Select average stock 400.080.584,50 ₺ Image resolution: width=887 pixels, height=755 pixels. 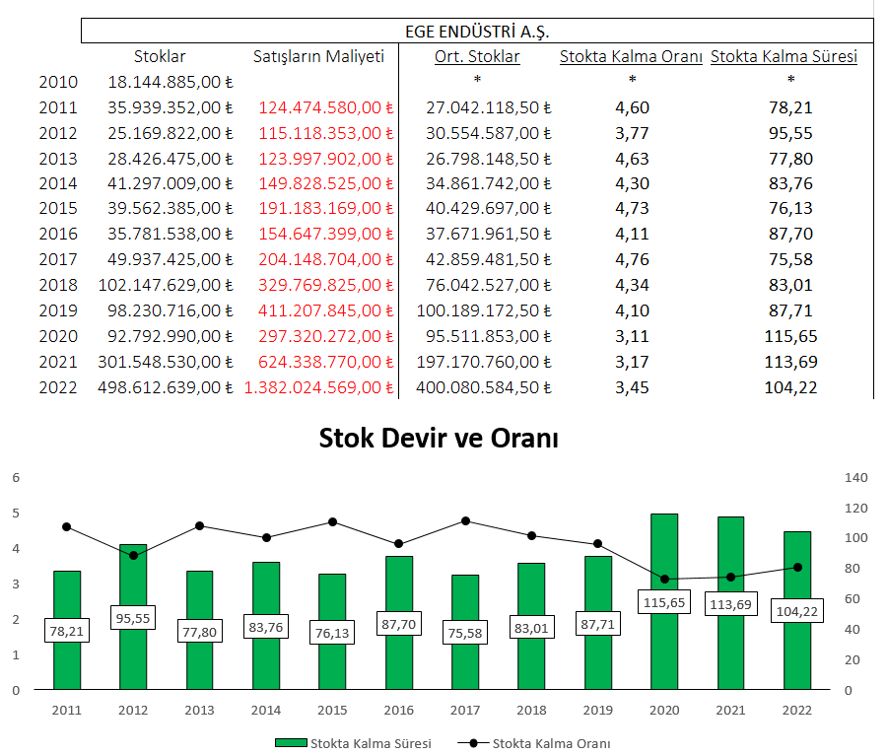(484, 387)
